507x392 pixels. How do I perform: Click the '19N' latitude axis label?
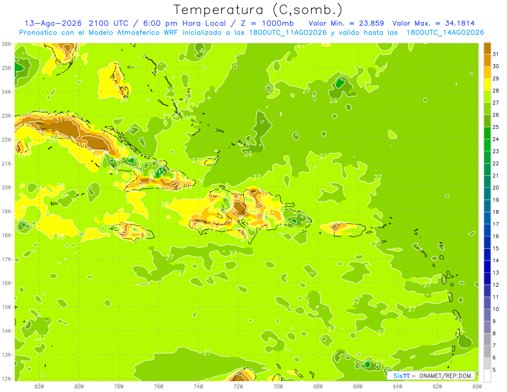pyautogui.click(x=6, y=211)
